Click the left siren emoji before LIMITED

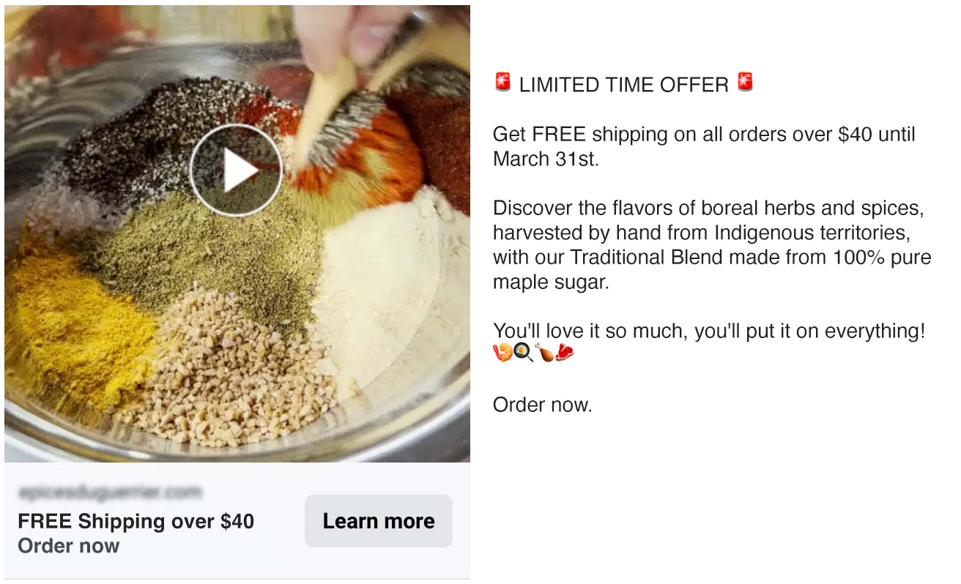click(x=502, y=82)
